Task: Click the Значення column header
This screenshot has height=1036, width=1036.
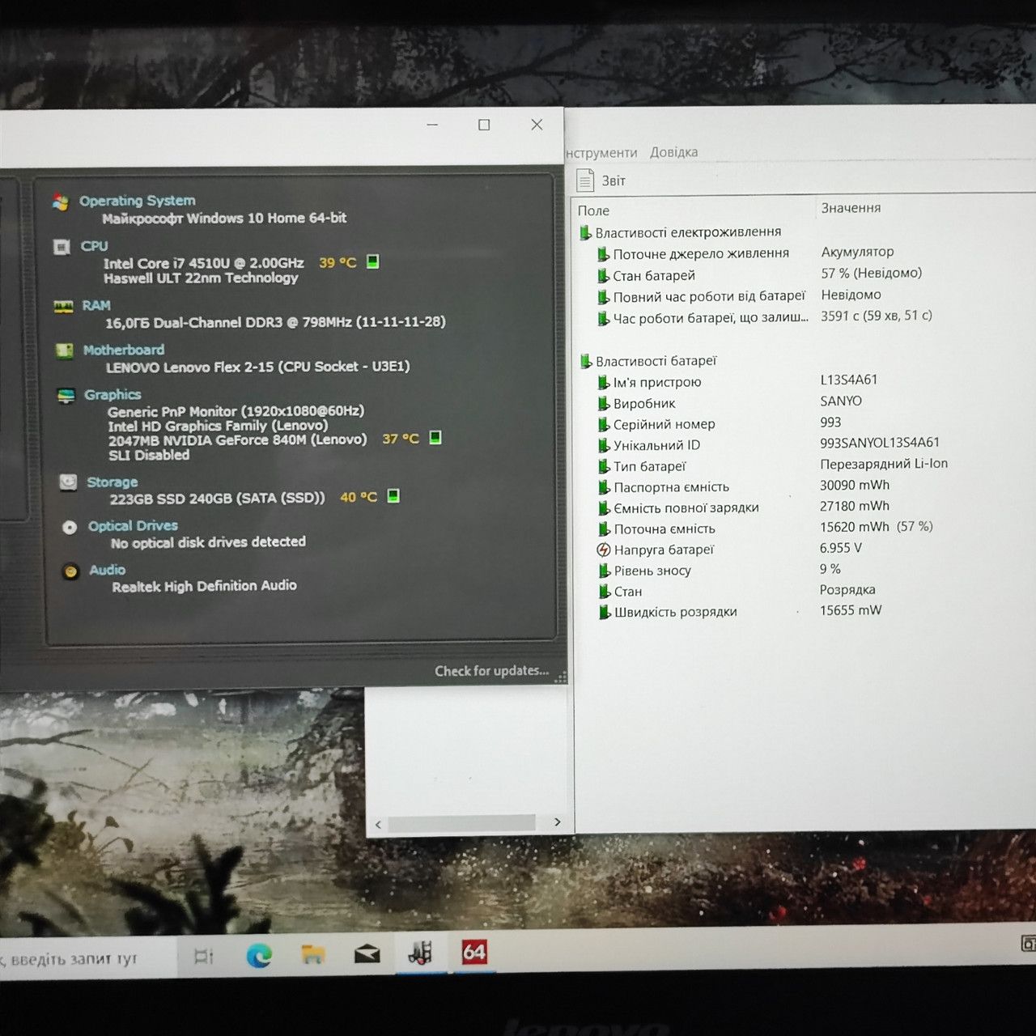Action: coord(851,208)
